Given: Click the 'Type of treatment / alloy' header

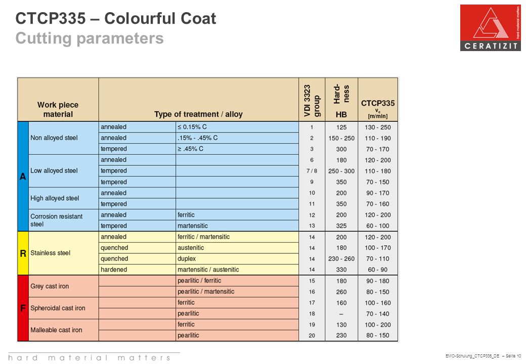Looking at the screenshot, I should point(199,100).
